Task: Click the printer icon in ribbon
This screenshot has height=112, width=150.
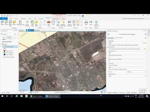Action: click(86, 22)
